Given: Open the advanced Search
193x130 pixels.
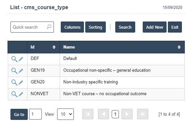Looking at the screenshot, I should coord(125,27).
